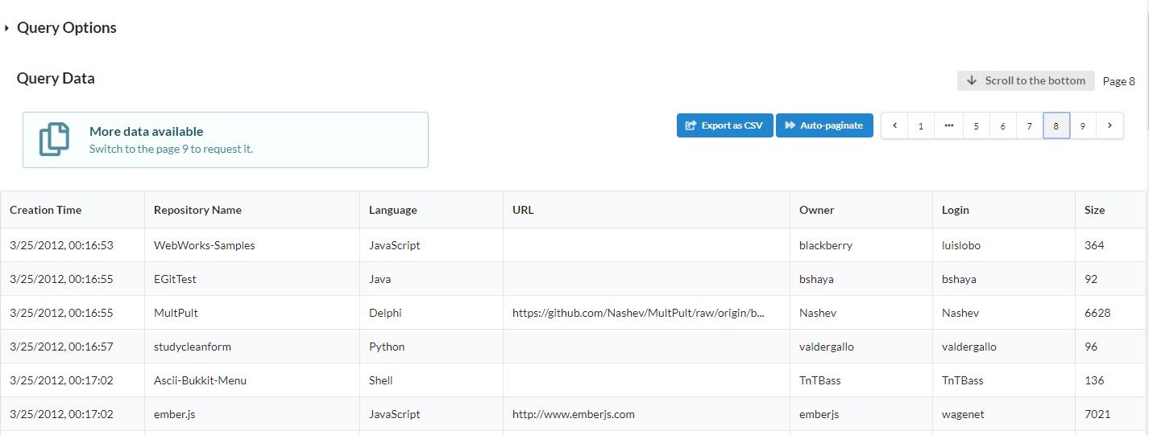Click the luislobo login cell
The width and height of the screenshot is (1149, 435).
[x=1004, y=245]
